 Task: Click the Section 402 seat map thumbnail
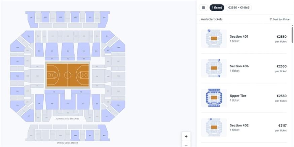tap(214, 127)
